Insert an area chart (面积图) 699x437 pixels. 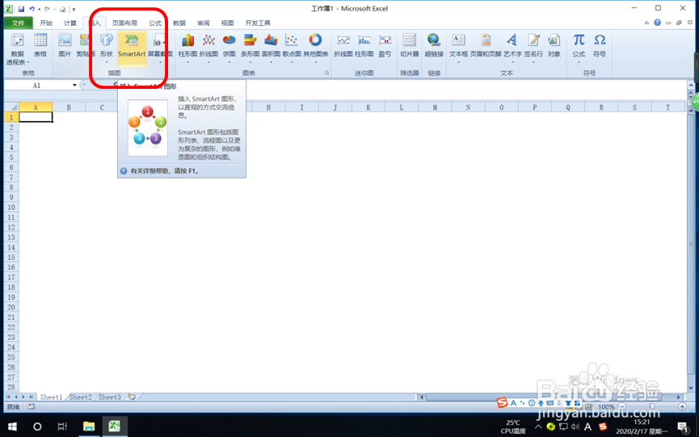[x=271, y=47]
